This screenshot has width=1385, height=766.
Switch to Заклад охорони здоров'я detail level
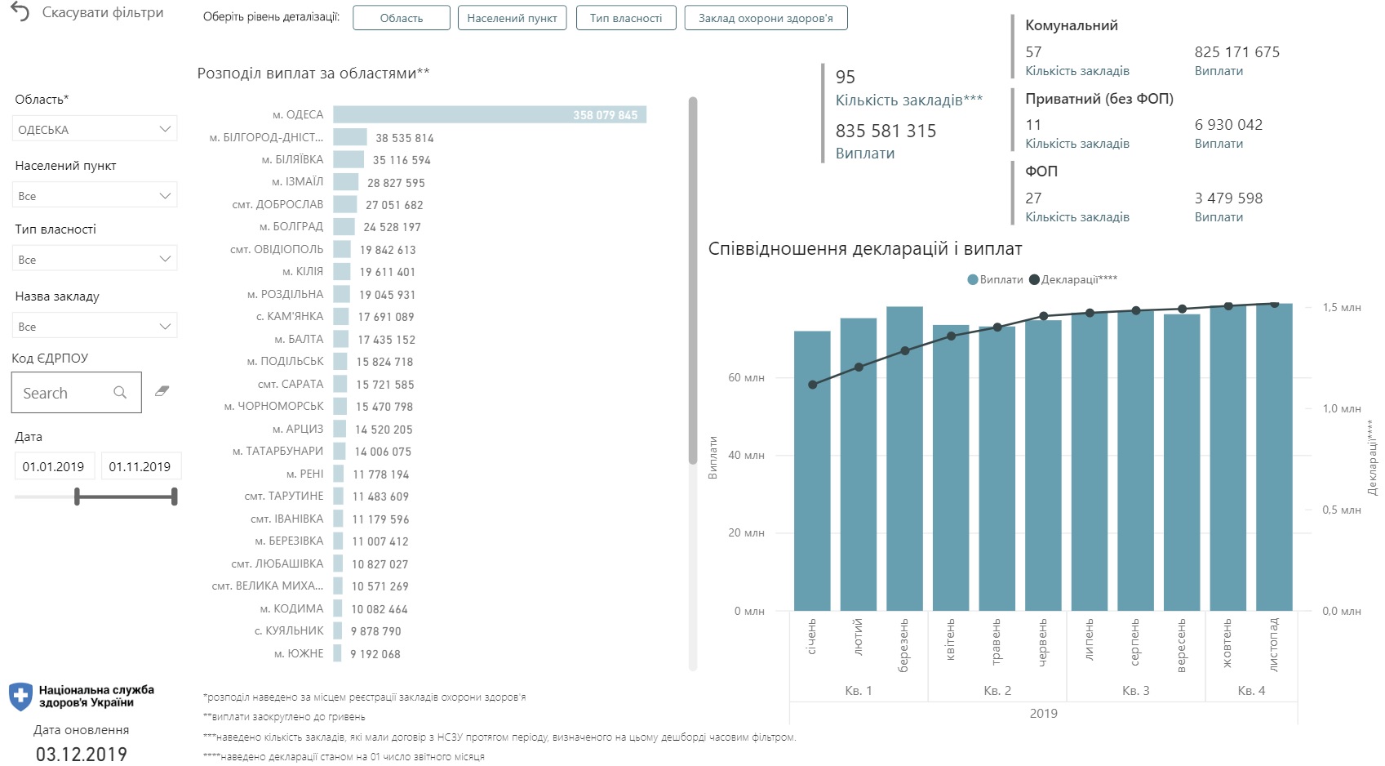tap(766, 18)
